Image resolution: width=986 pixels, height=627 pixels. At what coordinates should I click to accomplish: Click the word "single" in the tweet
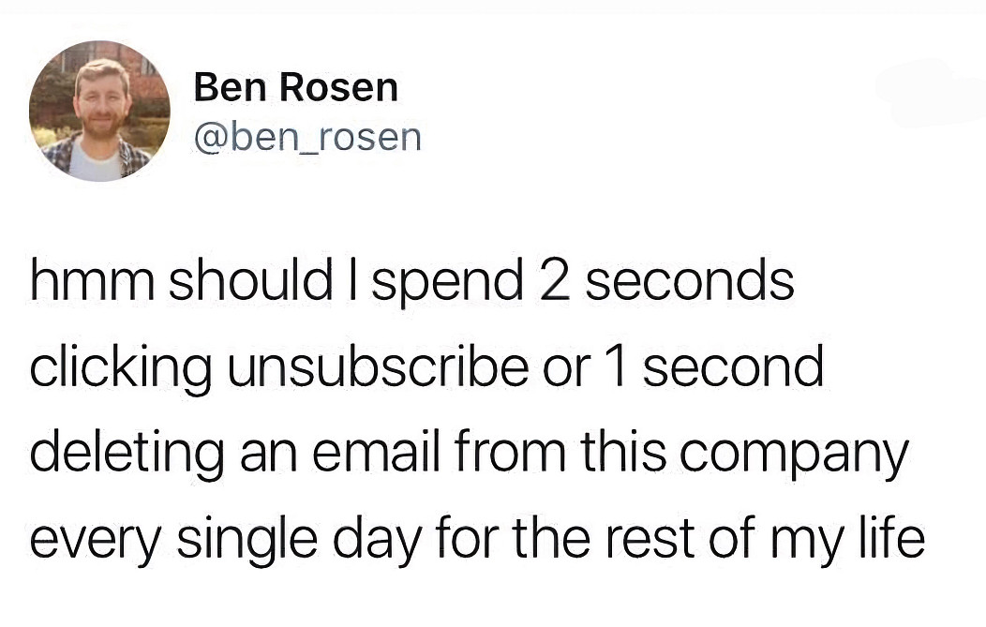[232, 542]
